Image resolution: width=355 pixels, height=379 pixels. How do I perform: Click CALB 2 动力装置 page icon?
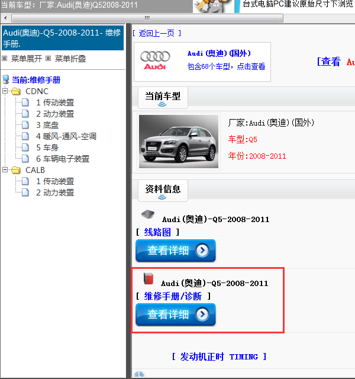pos(25,192)
